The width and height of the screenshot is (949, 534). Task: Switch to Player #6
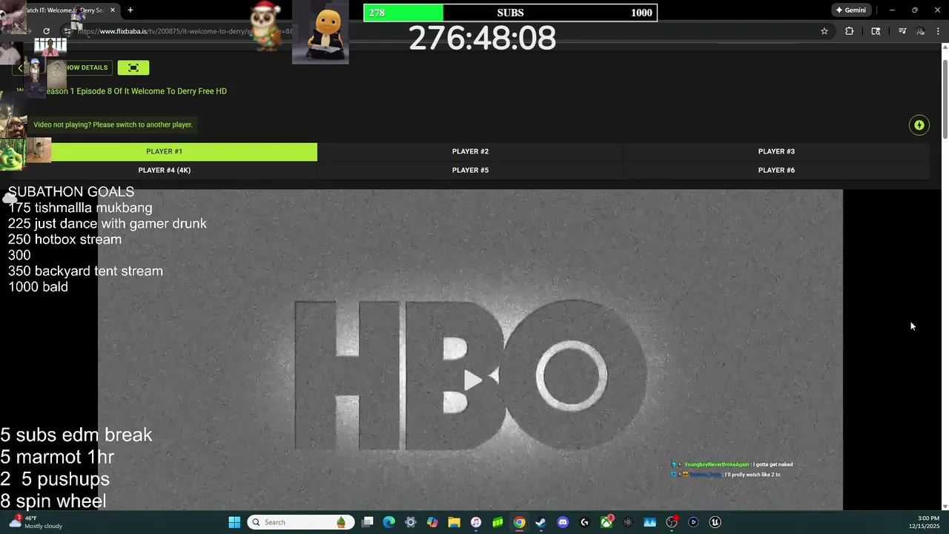click(776, 170)
